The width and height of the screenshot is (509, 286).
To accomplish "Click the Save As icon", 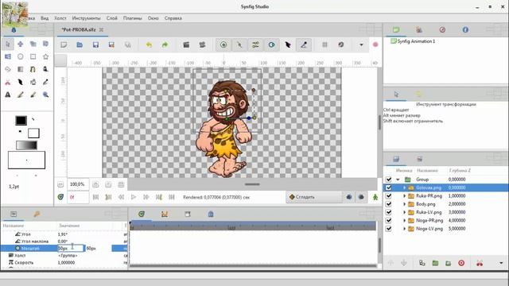I will [x=111, y=44].
